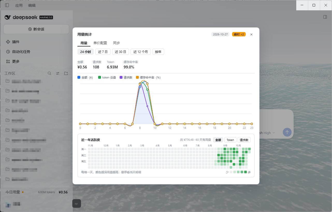The image size is (332, 212).
Task: Select the 近 7 日 range
Action: click(103, 52)
